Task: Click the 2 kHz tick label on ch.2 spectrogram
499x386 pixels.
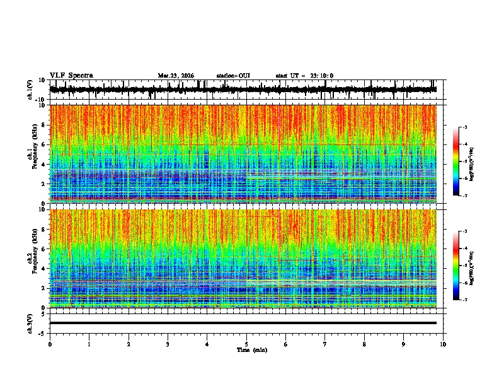Action: click(x=43, y=288)
